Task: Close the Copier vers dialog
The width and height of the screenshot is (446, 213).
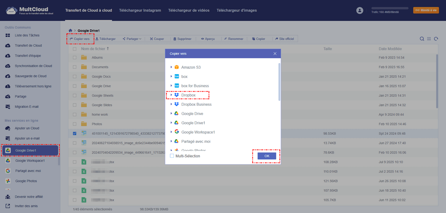Action: pos(275,53)
